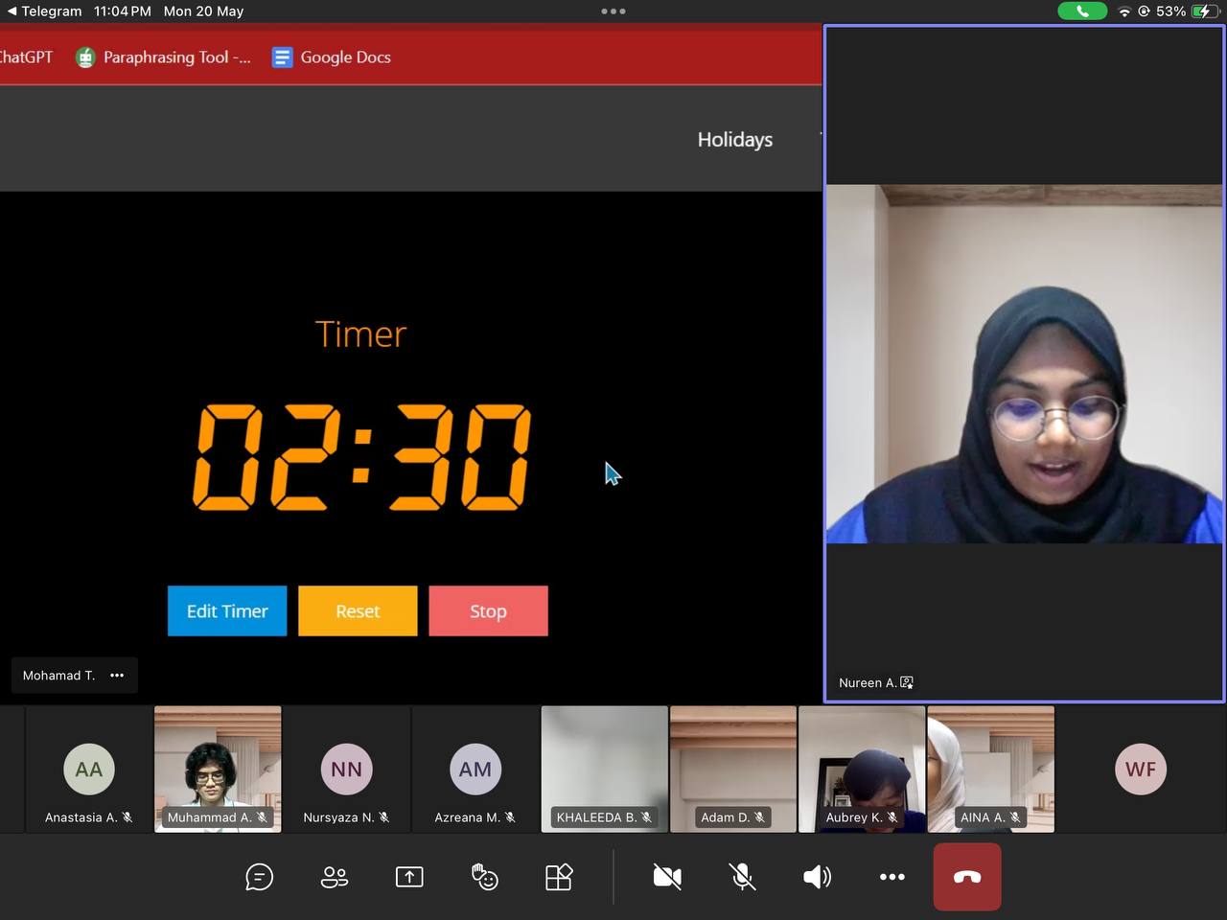Open the raise hand reactions icon

point(484,877)
